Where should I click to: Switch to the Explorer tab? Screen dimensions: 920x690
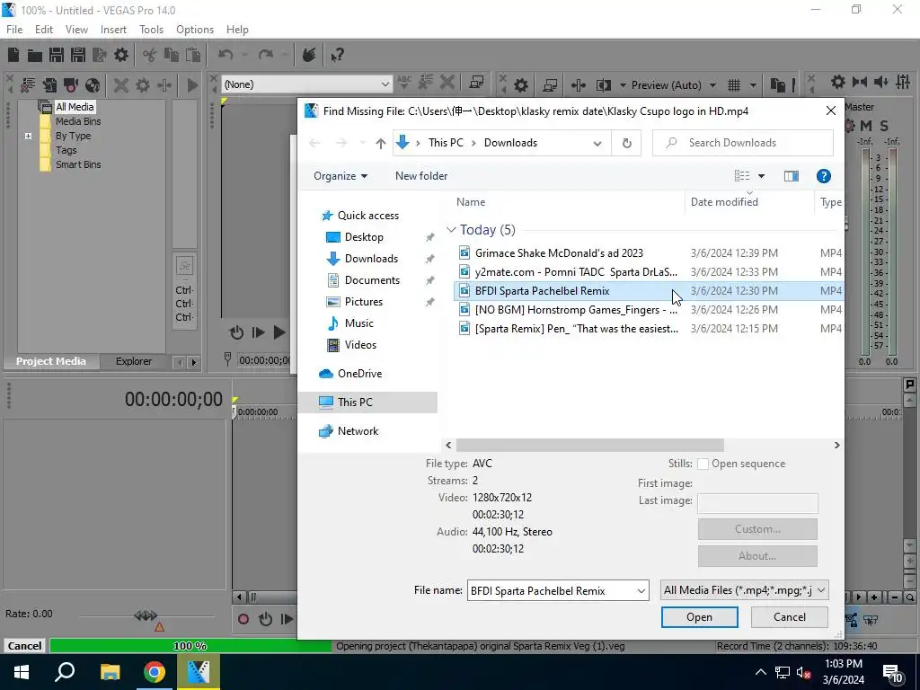pos(134,361)
